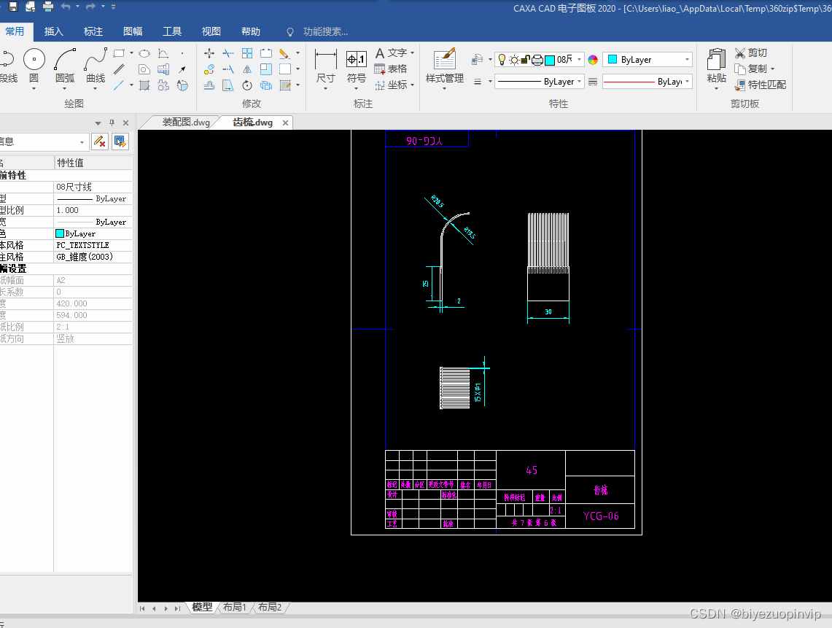
Task: Toggle layer lock padlock icon
Action: tap(525, 60)
